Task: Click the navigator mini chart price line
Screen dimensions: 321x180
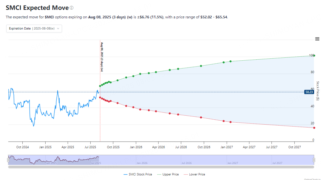Action: [x=53, y=160]
